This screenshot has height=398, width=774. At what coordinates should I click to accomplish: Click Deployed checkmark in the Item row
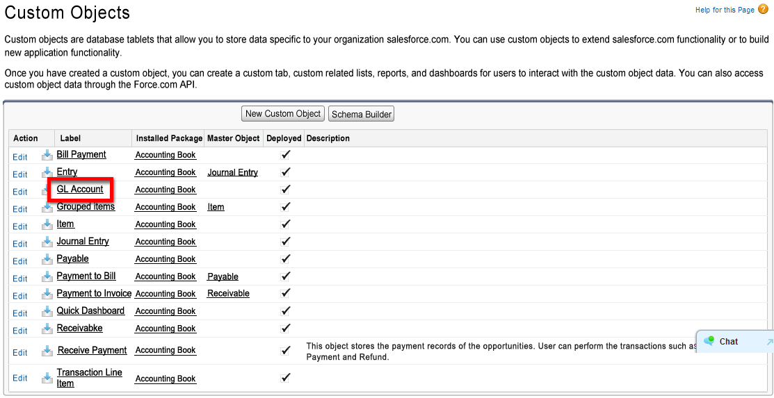tap(285, 224)
